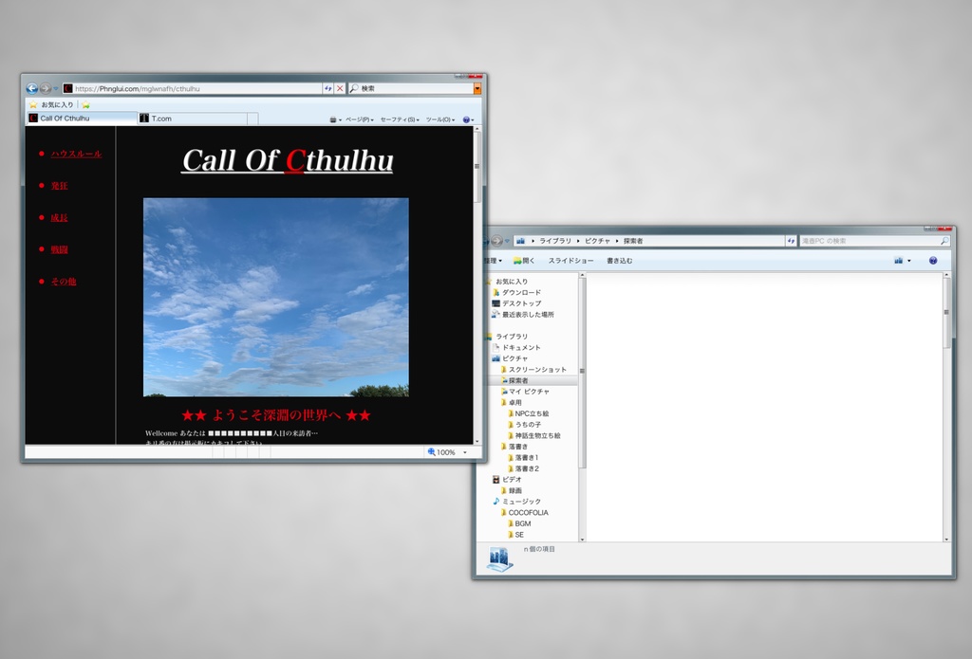This screenshot has width=972, height=659.
Task: Open the 戦闘 link in sidebar
Action: coord(60,249)
